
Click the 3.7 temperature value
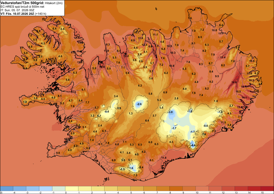point(154,115)
